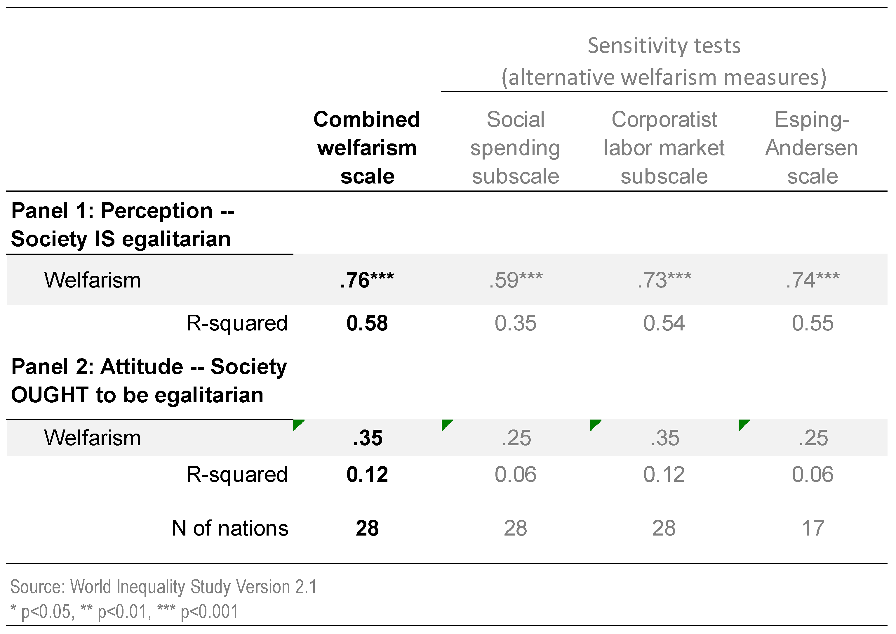
Task: Click green triangle on Esping-Andersen .25 cell
Action: (743, 424)
